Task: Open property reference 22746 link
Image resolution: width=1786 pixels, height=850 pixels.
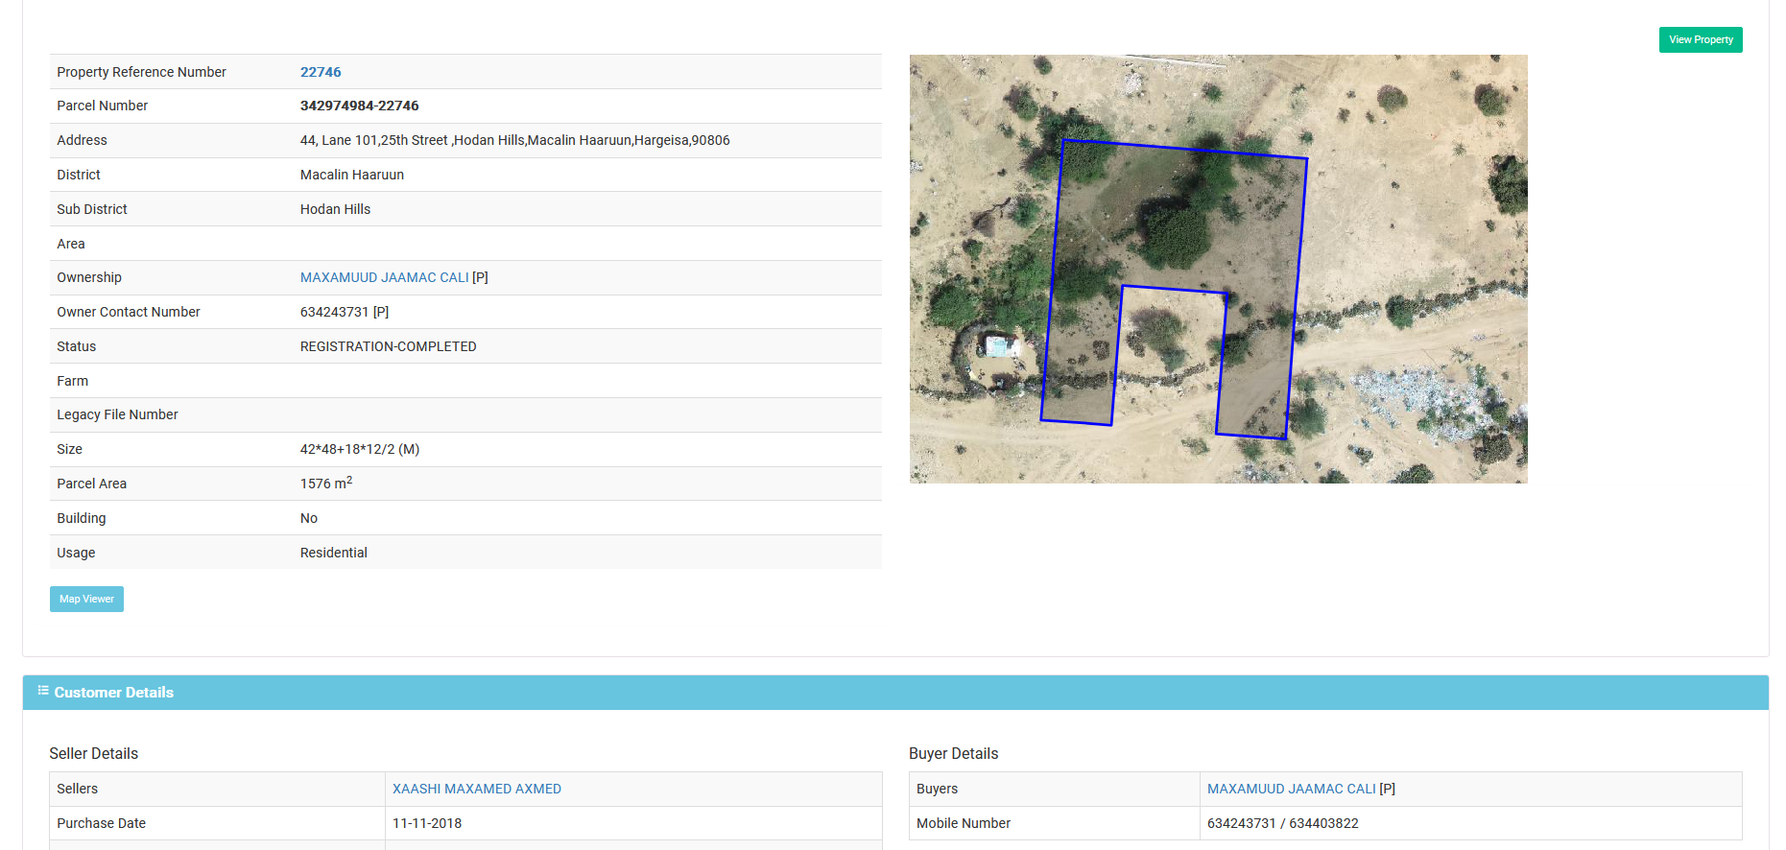Action: click(x=321, y=72)
